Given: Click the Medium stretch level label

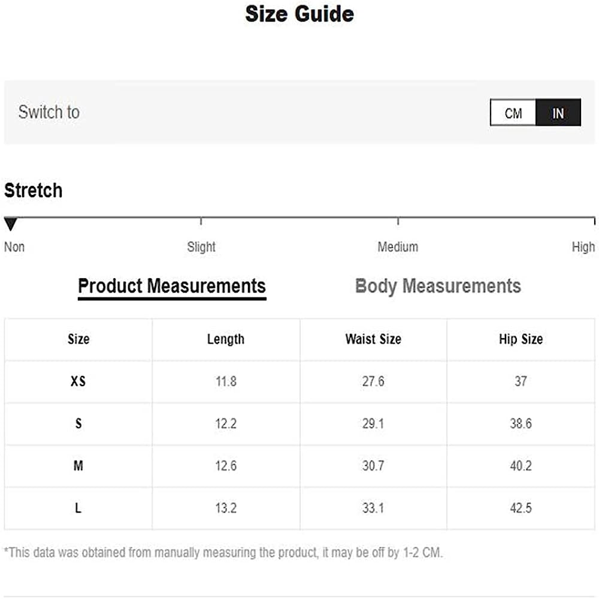Looking at the screenshot, I should point(398,247).
